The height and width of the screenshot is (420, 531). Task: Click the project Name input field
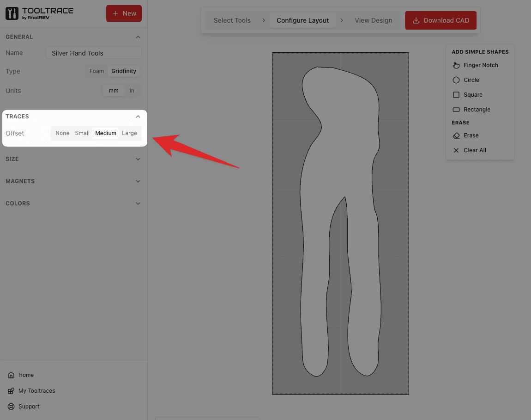click(x=93, y=53)
